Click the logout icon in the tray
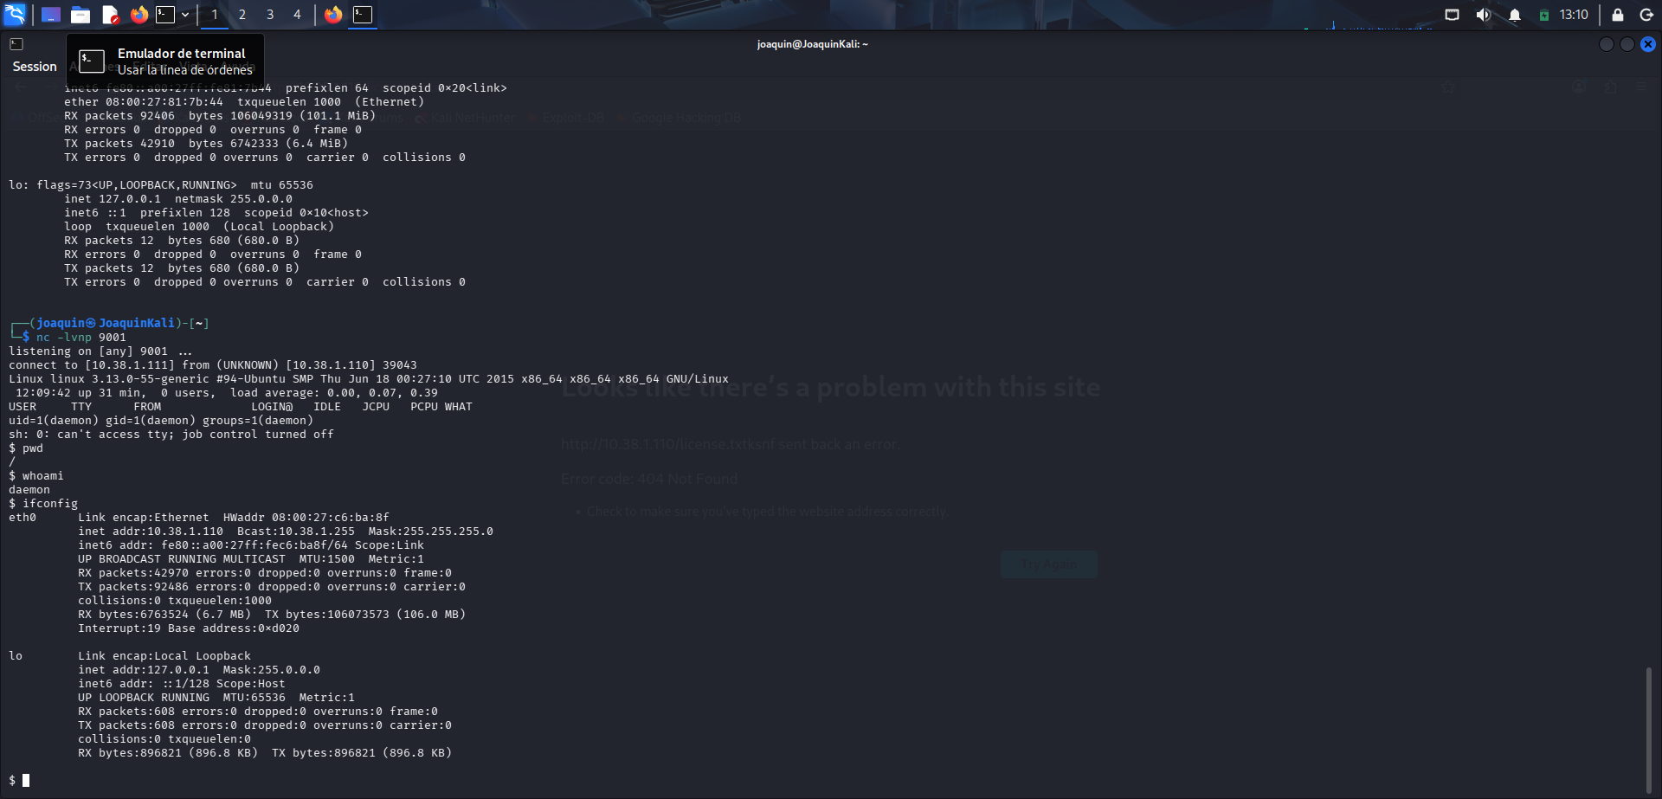This screenshot has height=799, width=1662. click(1646, 14)
